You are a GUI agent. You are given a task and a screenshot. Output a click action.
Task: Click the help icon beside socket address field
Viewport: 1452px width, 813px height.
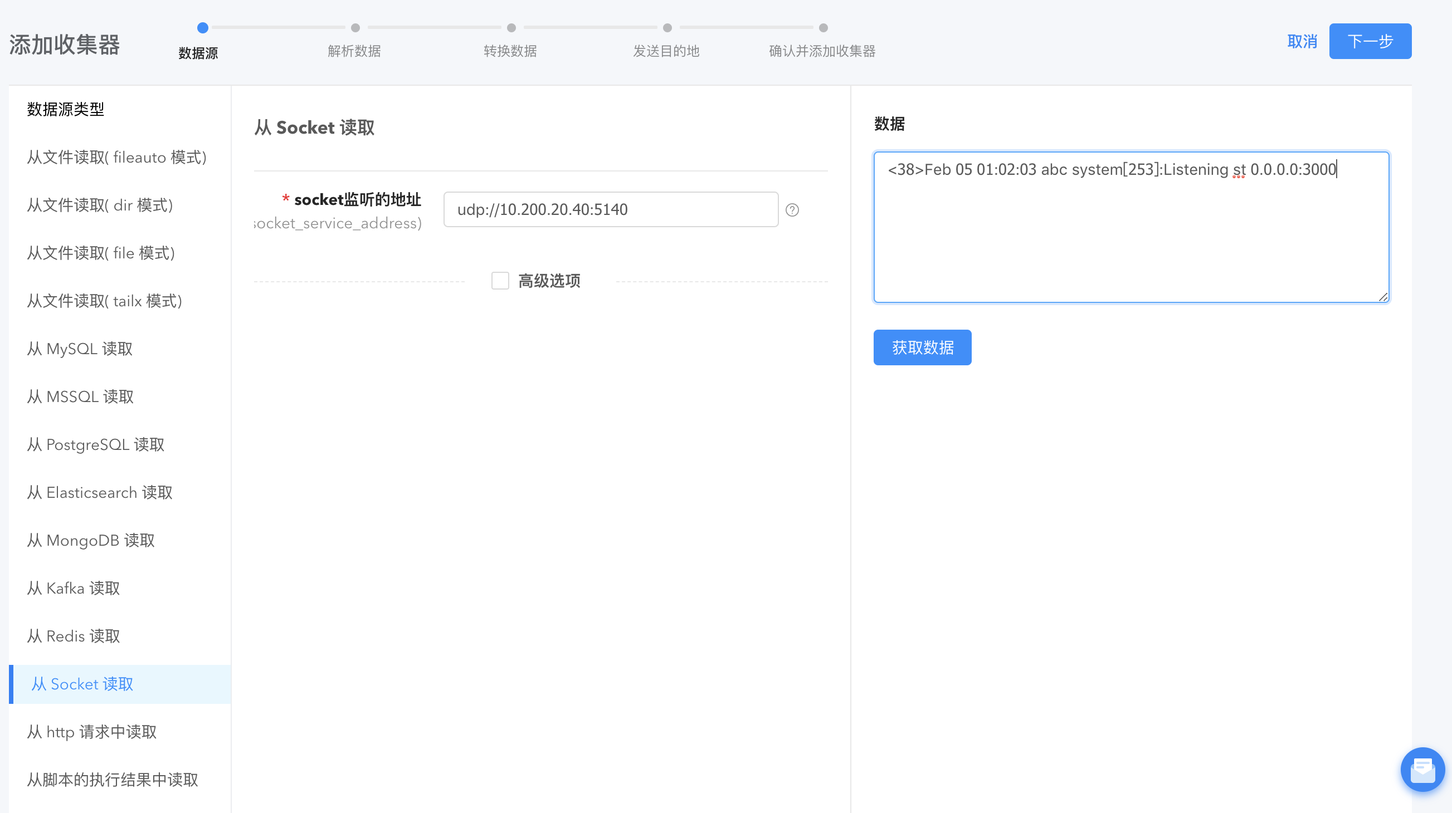point(792,209)
